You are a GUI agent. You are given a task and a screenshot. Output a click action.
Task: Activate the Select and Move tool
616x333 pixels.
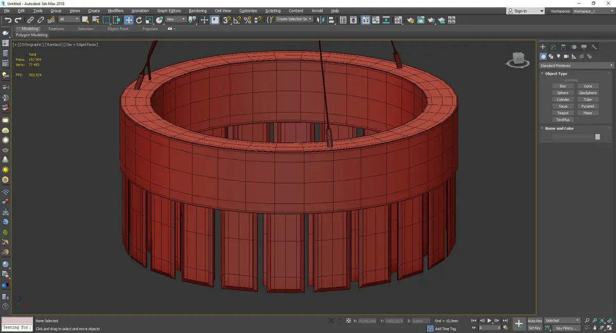[x=128, y=20]
